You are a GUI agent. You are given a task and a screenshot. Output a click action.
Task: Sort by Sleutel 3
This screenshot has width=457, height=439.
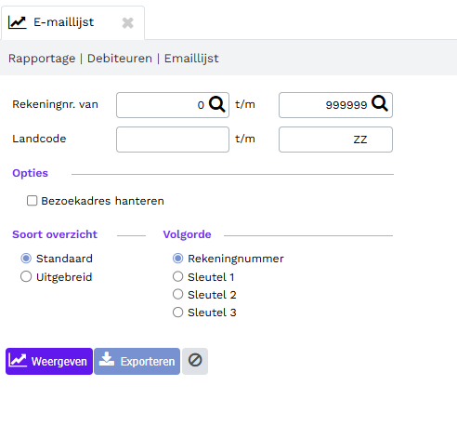[177, 313]
